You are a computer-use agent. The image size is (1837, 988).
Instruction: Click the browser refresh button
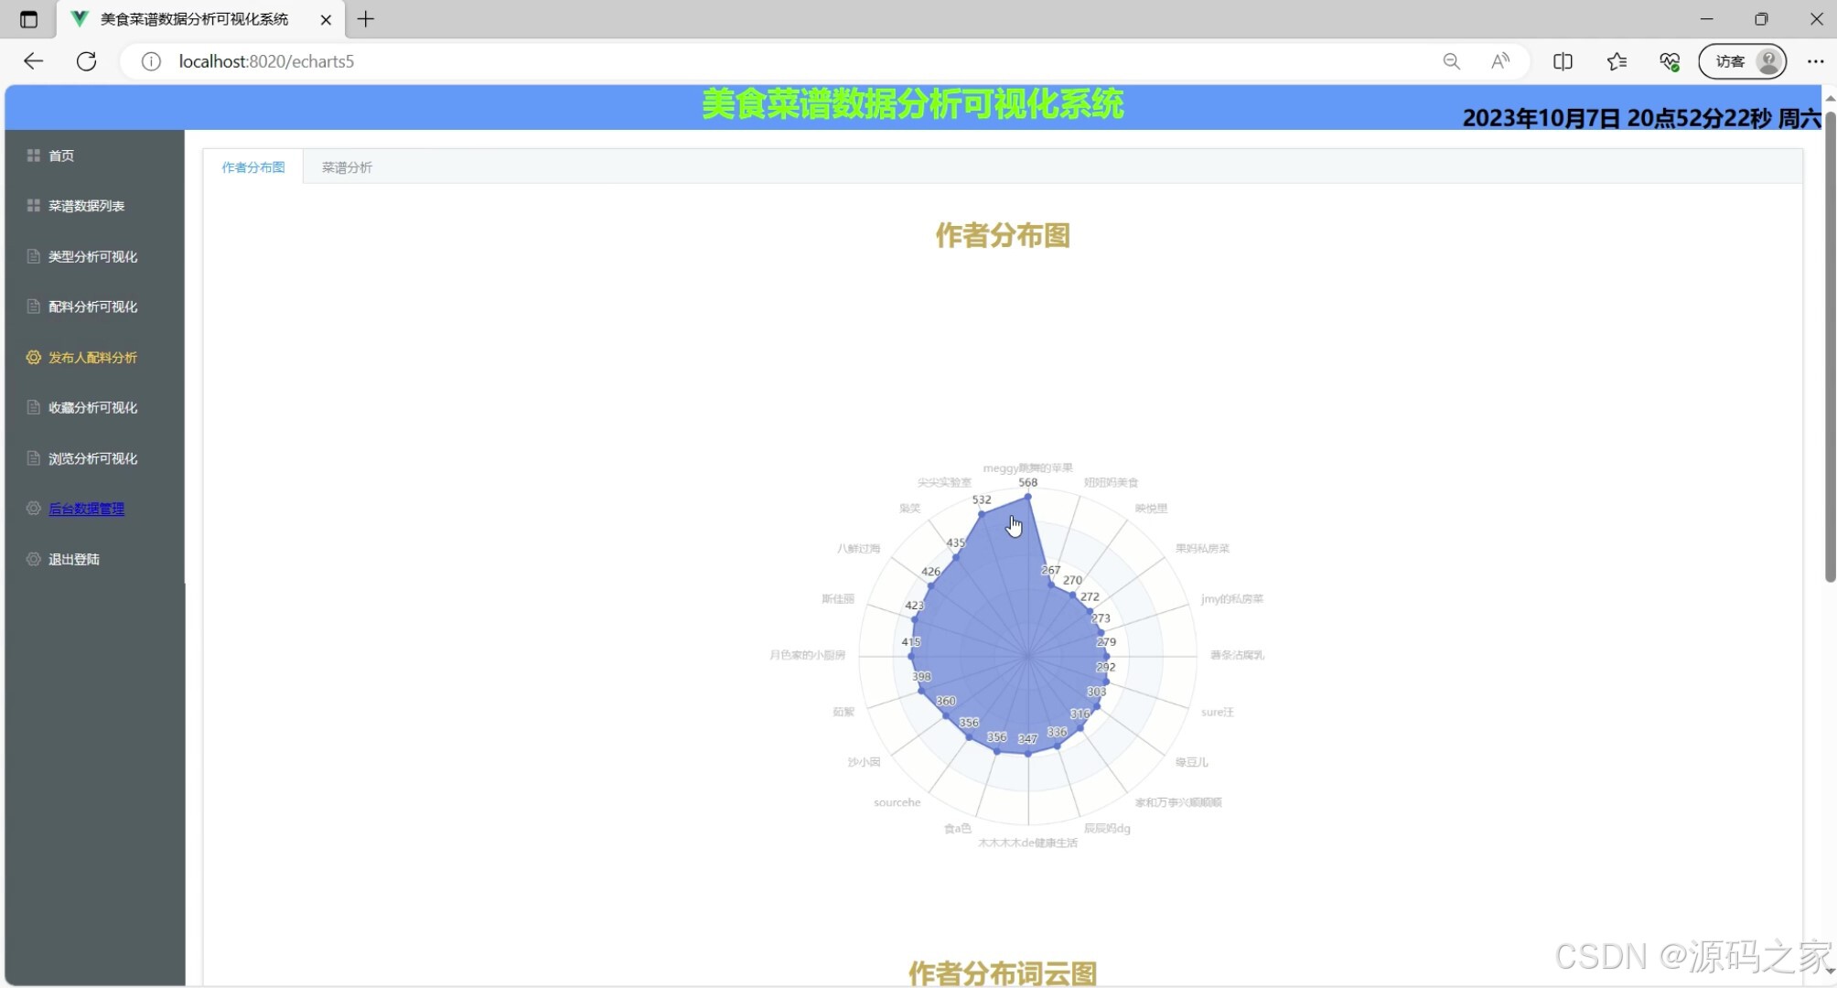[87, 61]
